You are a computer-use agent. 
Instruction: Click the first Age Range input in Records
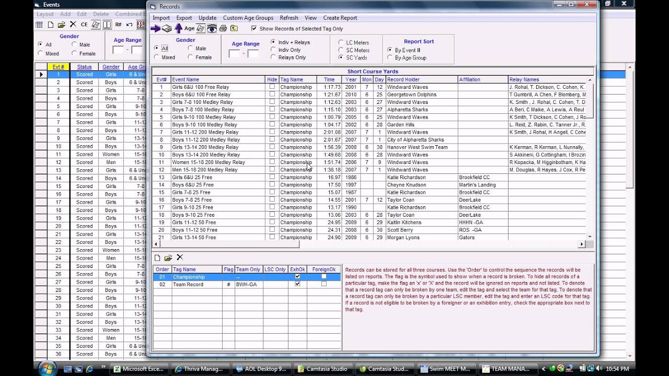[x=234, y=53]
